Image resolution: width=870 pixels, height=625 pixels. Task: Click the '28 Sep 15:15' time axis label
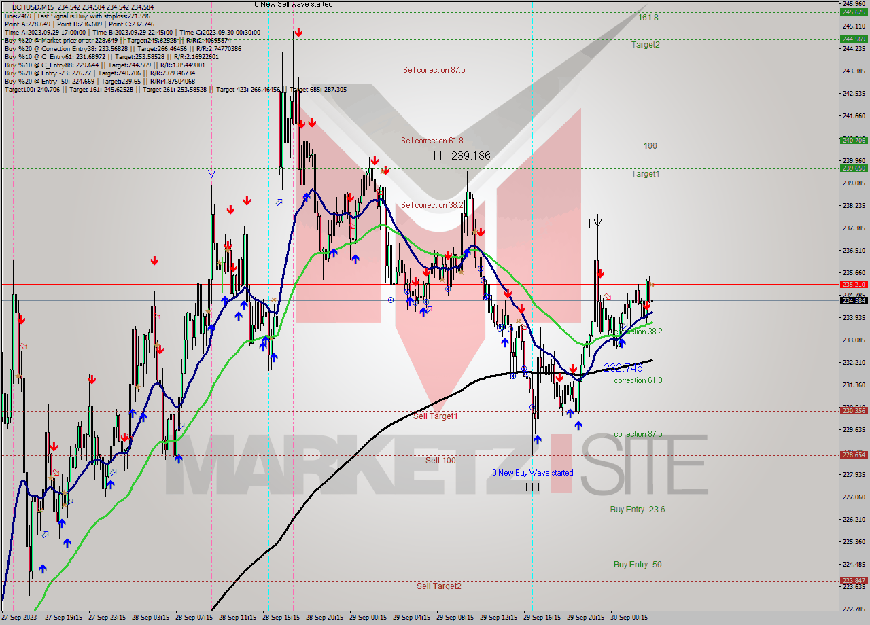281,618
